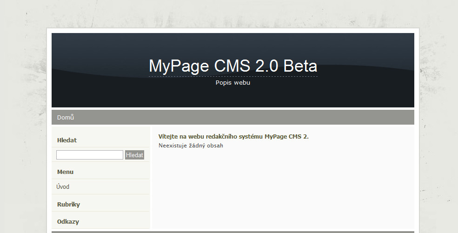
Task: Click the word Beta in the title
Action: (300, 66)
